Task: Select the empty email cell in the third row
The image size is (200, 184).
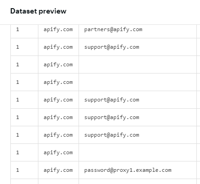Action: pyautogui.click(x=138, y=64)
